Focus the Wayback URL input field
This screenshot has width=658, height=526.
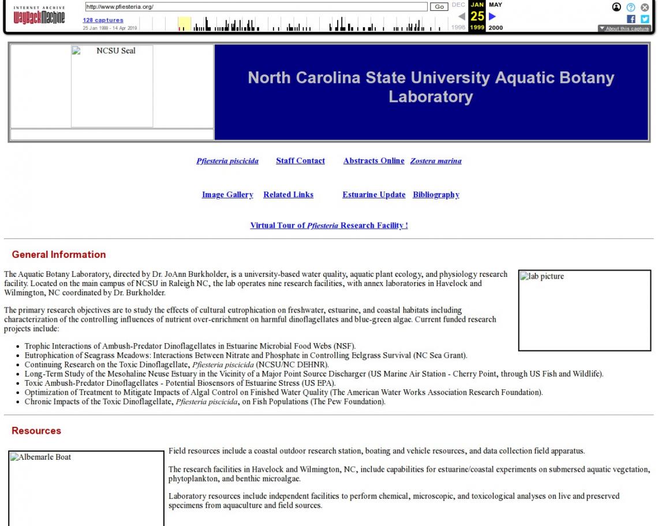(256, 7)
